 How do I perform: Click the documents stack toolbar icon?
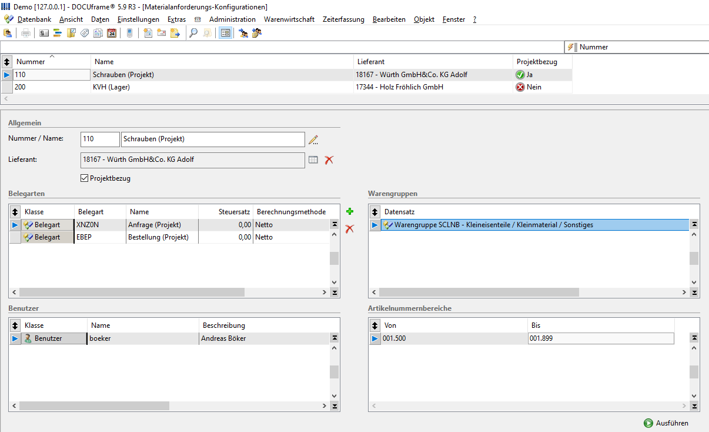(98, 33)
